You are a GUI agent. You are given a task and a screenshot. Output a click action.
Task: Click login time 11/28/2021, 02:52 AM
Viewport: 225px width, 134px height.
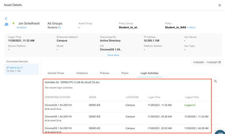[160, 128]
